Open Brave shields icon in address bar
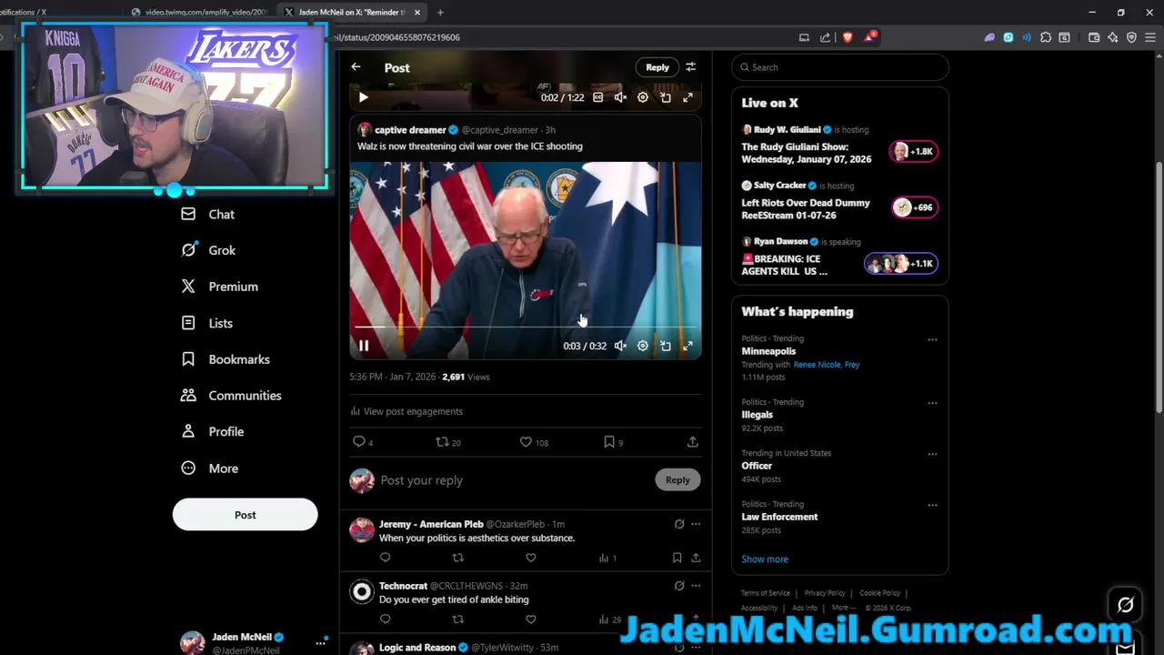Image resolution: width=1164 pixels, height=655 pixels. click(x=848, y=37)
